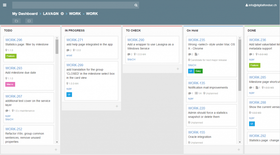This screenshot has width=280, height=155.
Task: Click 'Candidate for next major release' milestone
Action: click(x=208, y=60)
